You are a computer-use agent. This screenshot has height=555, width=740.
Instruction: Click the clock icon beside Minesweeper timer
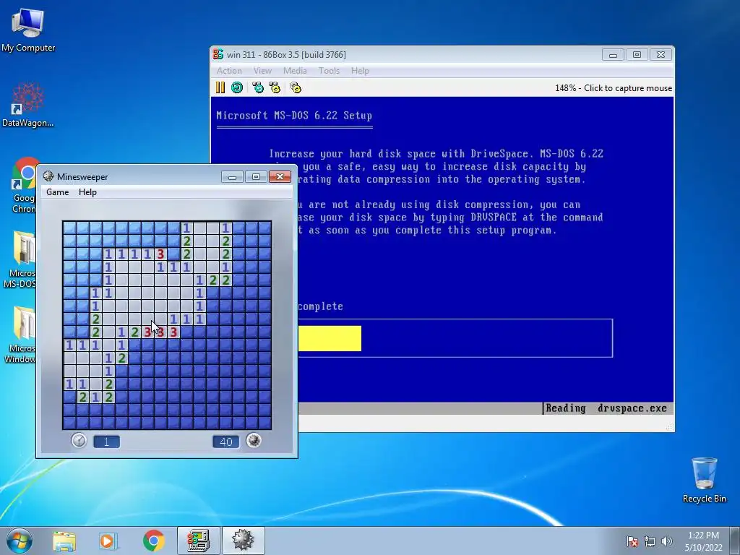coord(79,441)
